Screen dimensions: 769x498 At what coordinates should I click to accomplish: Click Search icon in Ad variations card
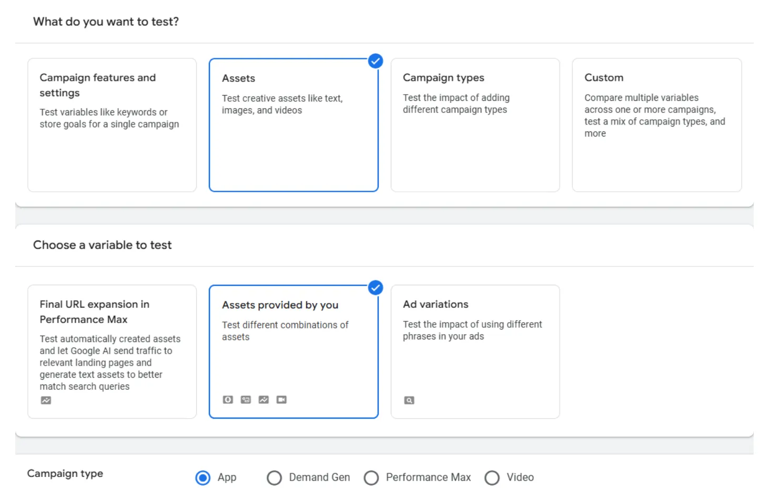pos(409,400)
